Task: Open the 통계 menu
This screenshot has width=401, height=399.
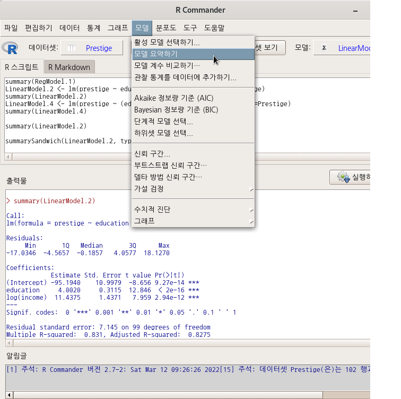Action: [x=93, y=28]
